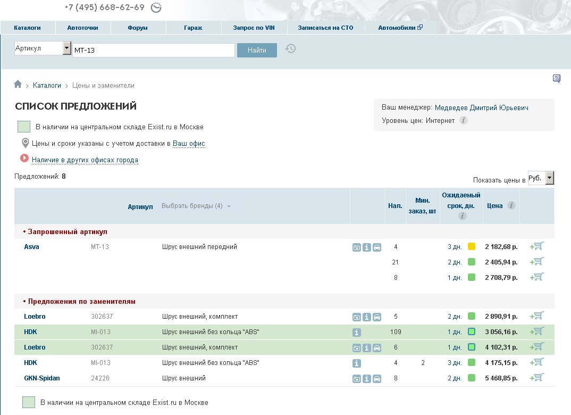Add HDK 3 056,16 р. offer to cart

(x=537, y=331)
